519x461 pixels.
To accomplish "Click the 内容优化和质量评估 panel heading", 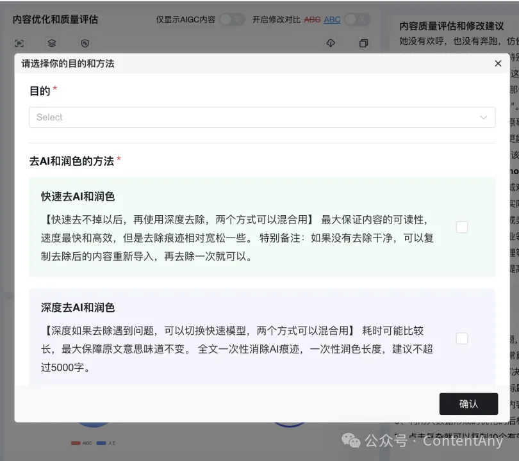I will [56, 19].
